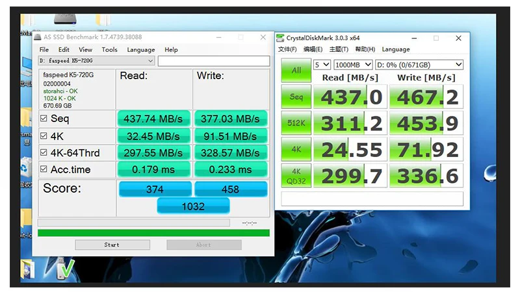Image resolution: width=520 pixels, height=292 pixels.
Task: Click the green progress bar
Action: [x=153, y=233]
